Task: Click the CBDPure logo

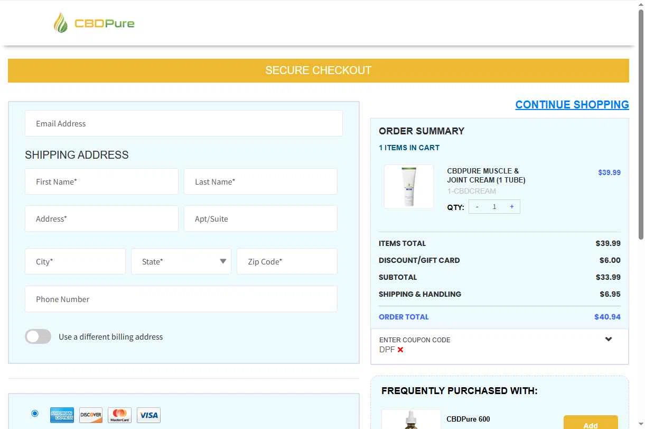Action: (94, 23)
